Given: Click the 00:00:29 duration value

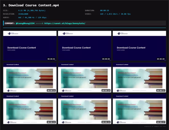Looking at the screenshot, I should point(104,10).
